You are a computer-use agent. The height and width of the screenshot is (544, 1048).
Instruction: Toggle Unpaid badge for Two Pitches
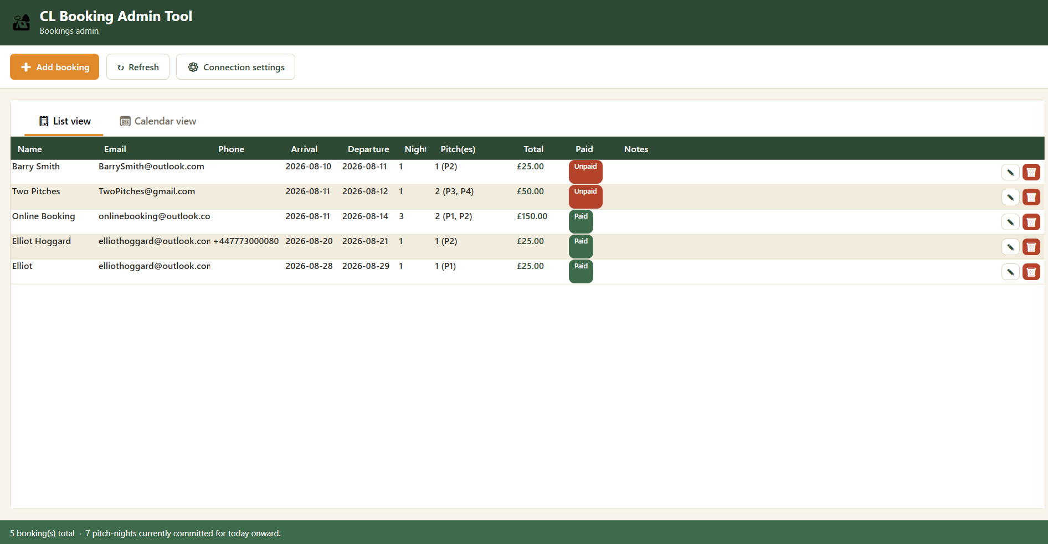tap(585, 196)
